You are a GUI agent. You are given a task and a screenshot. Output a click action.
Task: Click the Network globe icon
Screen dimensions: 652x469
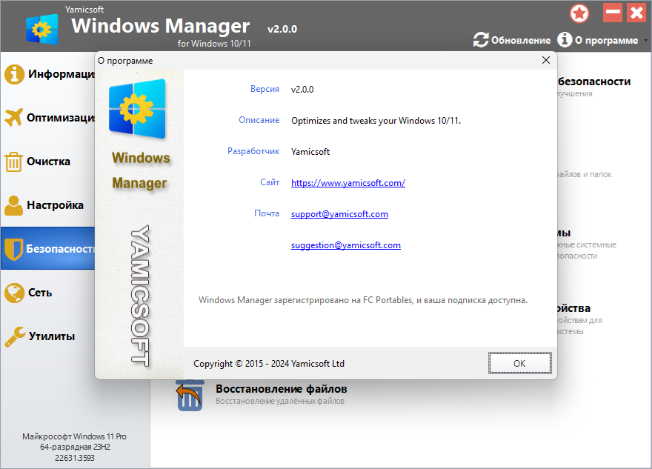(x=14, y=293)
